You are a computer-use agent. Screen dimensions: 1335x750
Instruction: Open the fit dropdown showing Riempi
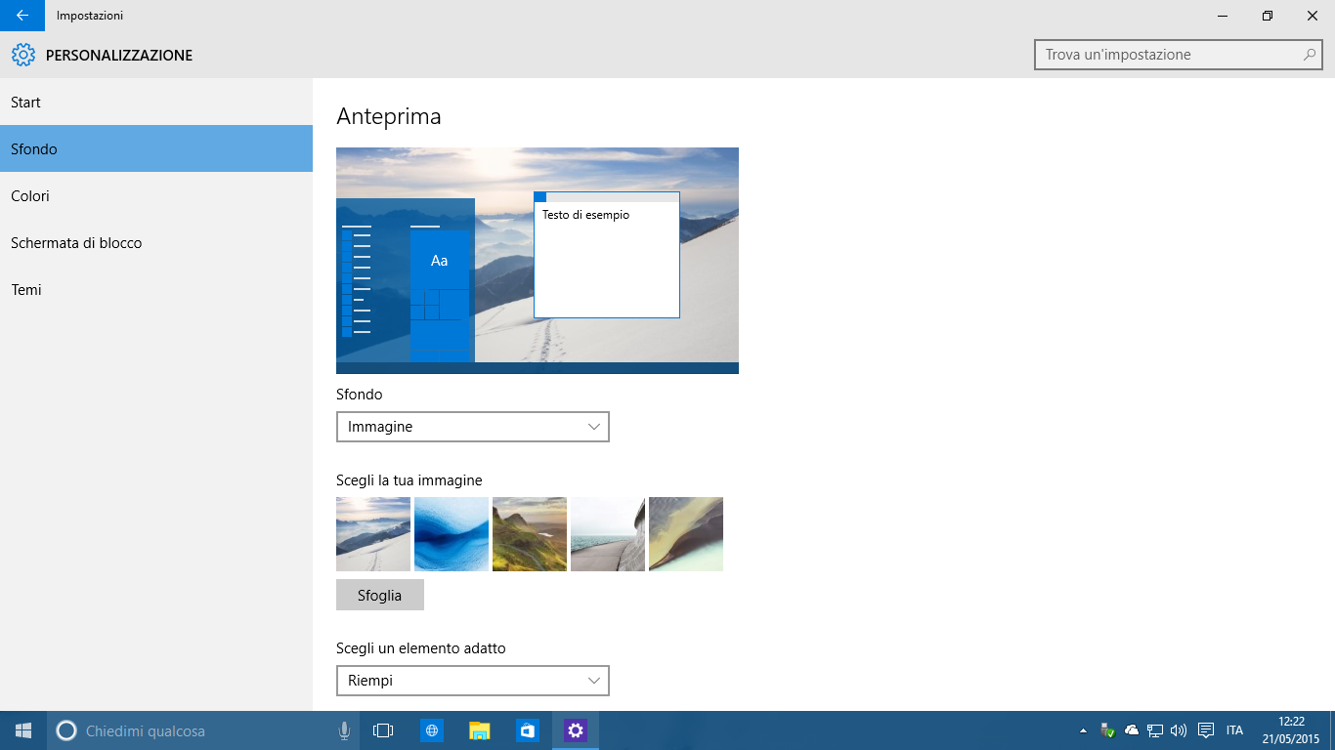click(x=473, y=681)
